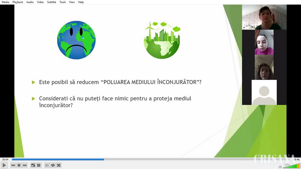This screenshot has width=301, height=169.
Task: Expand the Audio menu
Action: tap(30, 2)
